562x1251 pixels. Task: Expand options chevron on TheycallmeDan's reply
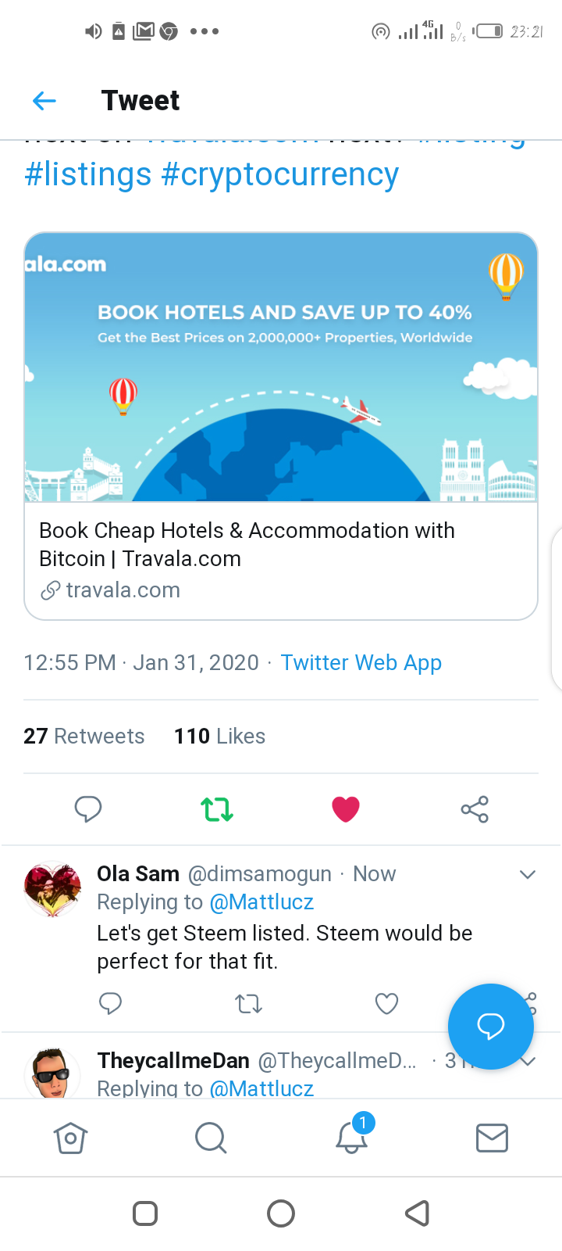point(528,1061)
